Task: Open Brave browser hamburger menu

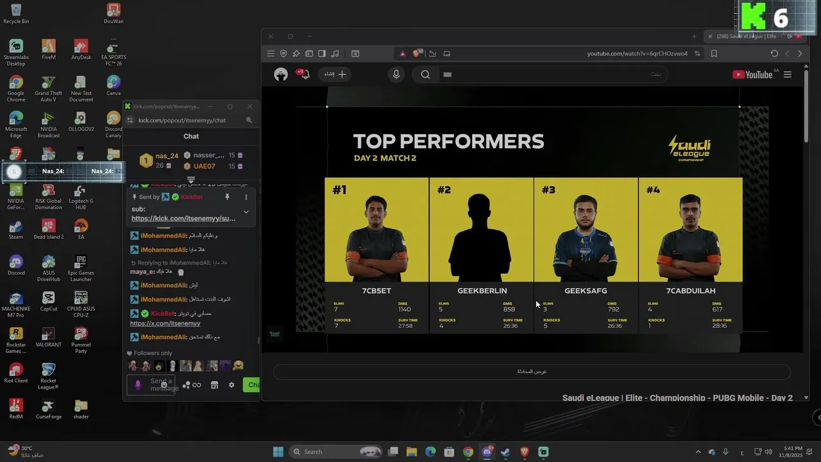Action: coord(271,54)
